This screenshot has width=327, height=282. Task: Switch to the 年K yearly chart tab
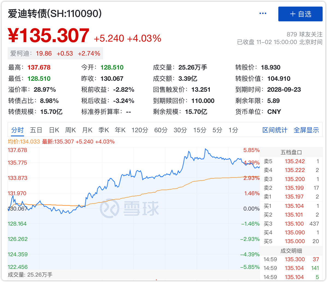(120, 130)
